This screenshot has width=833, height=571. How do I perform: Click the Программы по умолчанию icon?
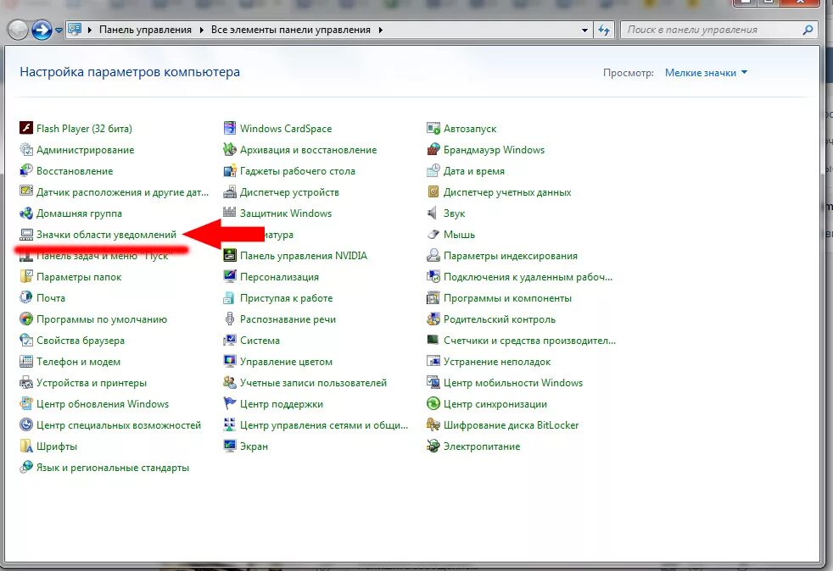click(26, 319)
